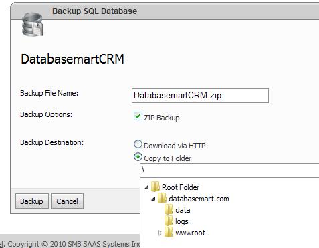Click the Backup SQL Database title text
The width and height of the screenshot is (319, 248).
pos(94,11)
